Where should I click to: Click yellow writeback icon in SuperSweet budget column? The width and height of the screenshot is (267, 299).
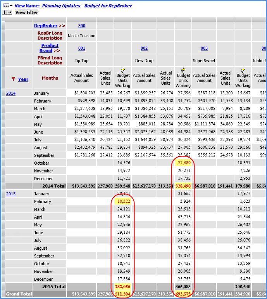pos(243,70)
